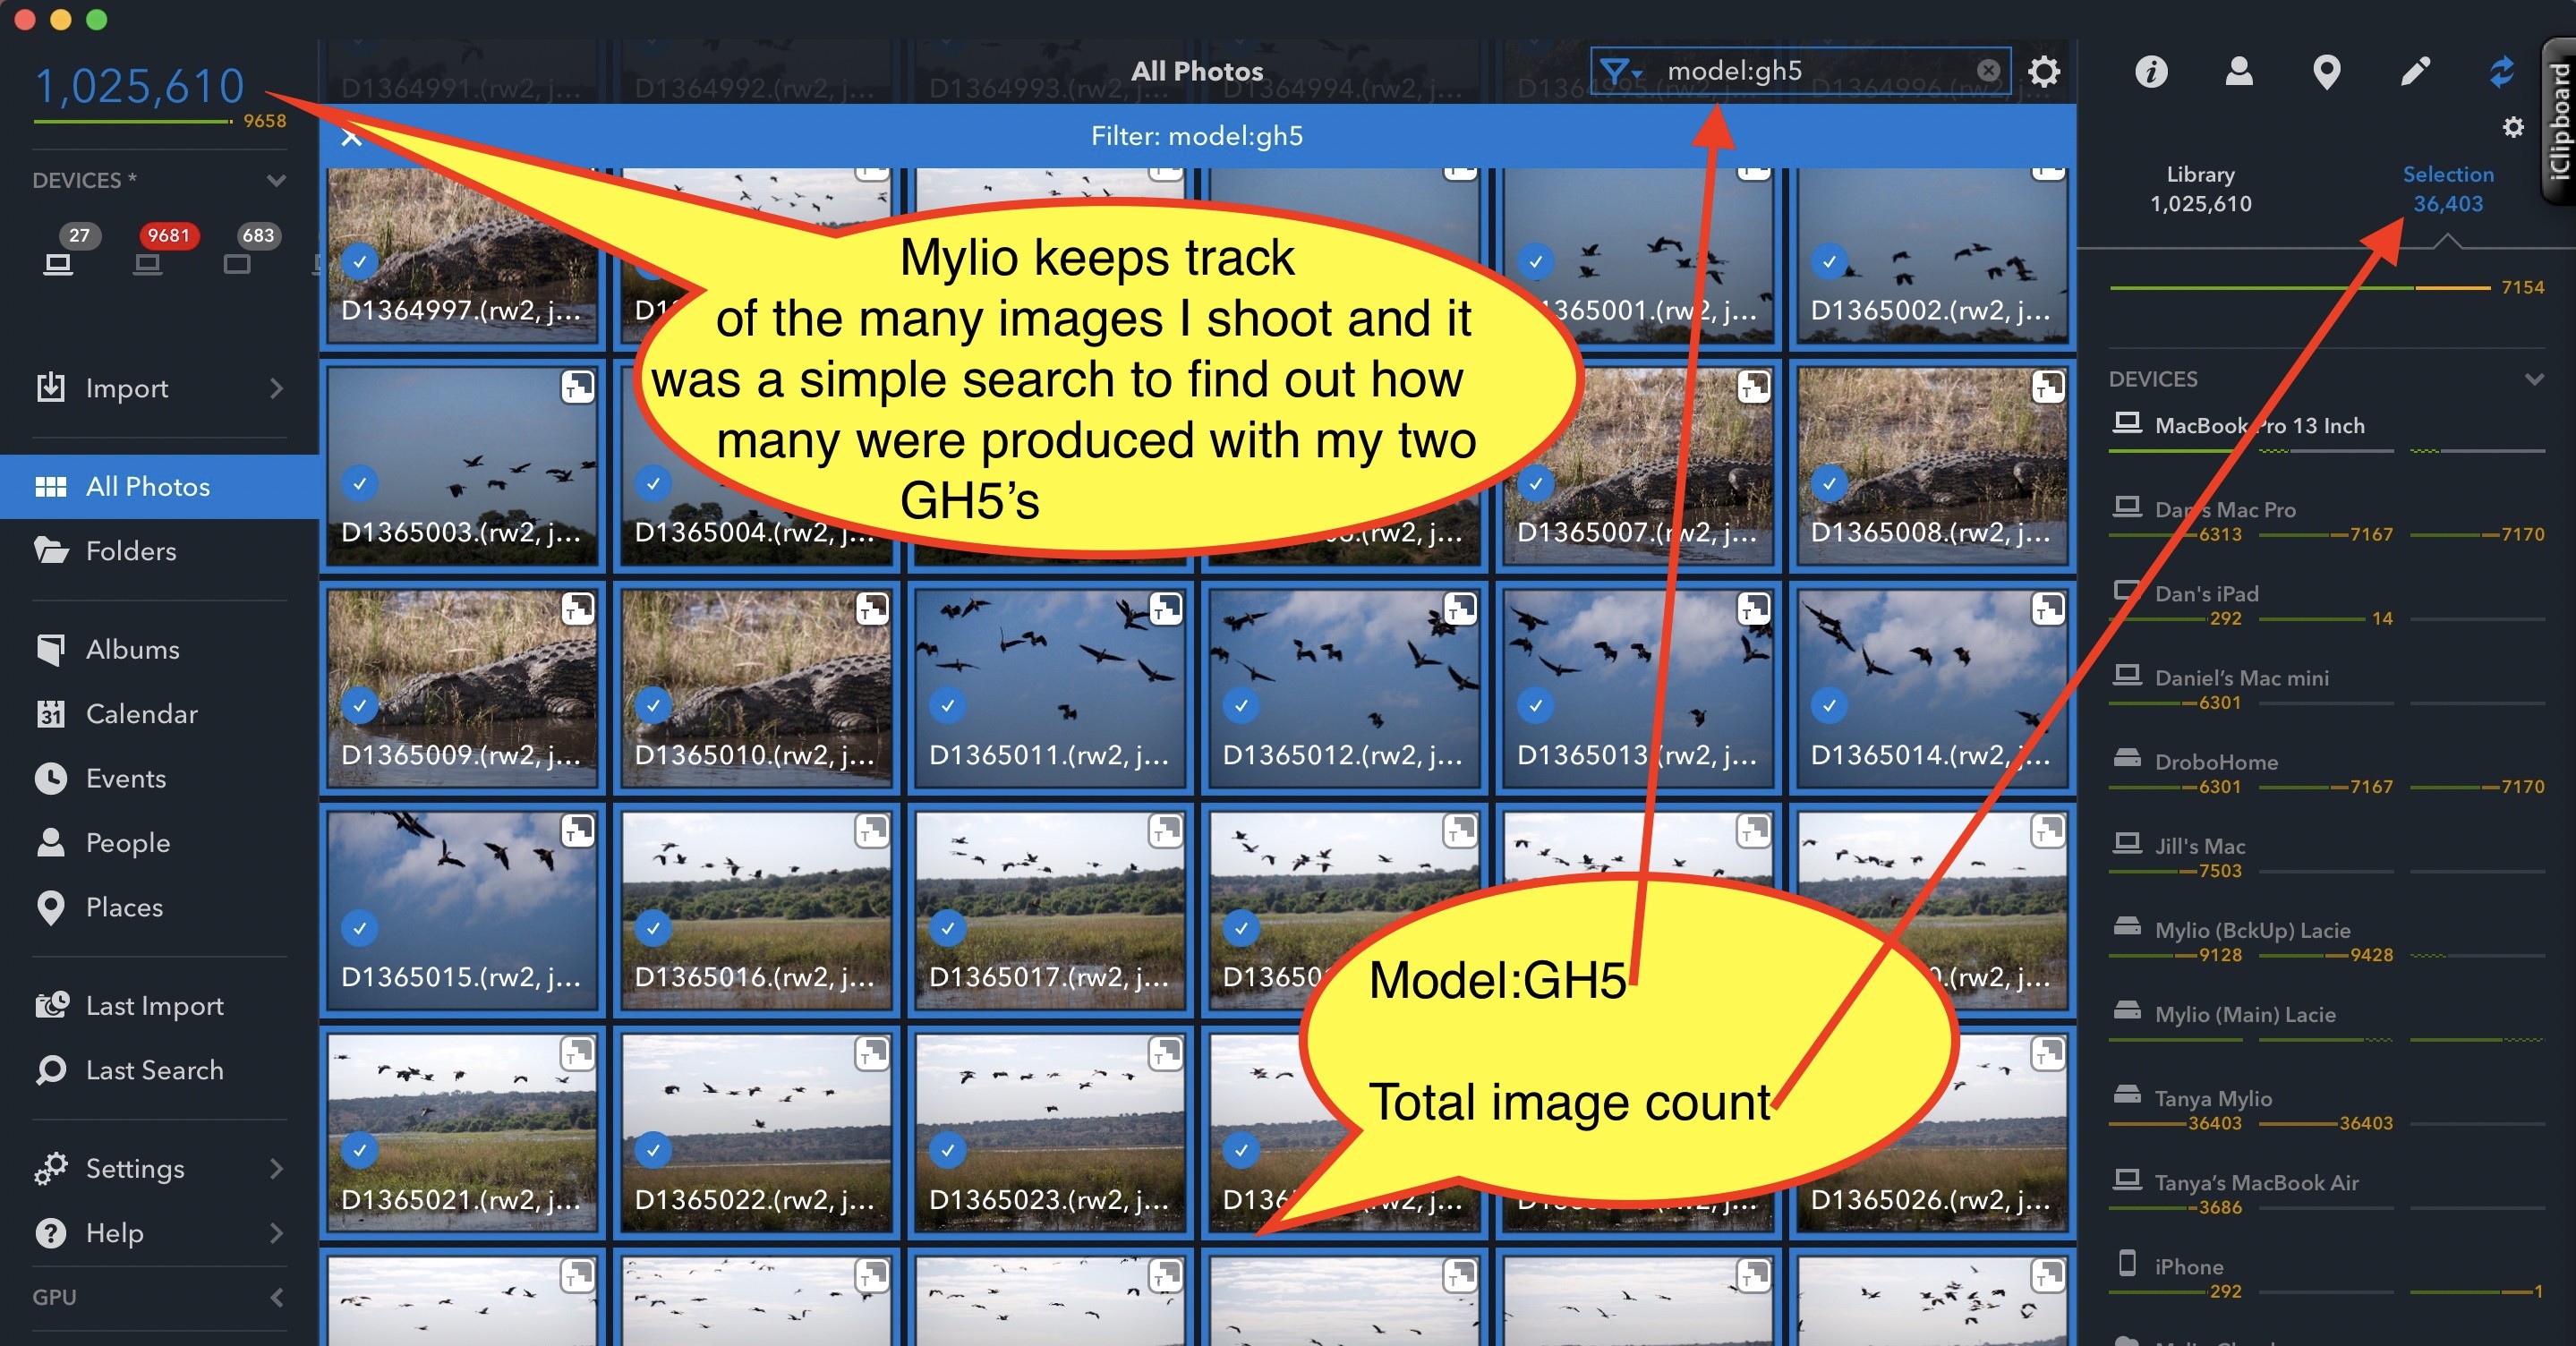
Task: Deselect checkmark on photo D1365015
Action: point(360,928)
